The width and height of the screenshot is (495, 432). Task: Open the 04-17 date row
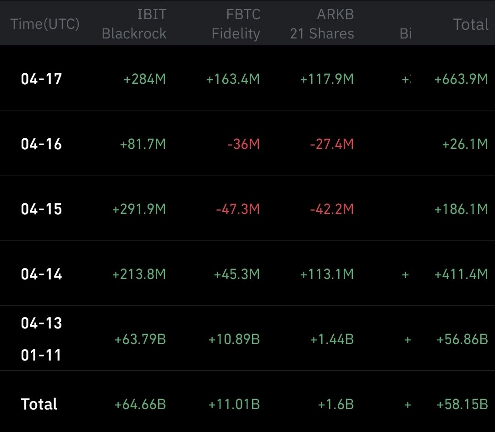click(x=41, y=79)
